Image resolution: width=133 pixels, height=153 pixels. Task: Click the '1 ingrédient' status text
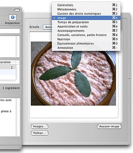[x=11, y=88]
